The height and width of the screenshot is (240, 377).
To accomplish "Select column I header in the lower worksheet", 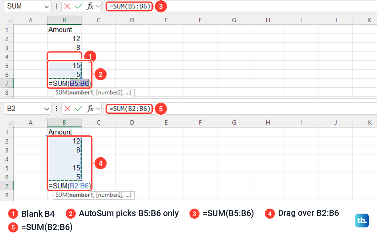I will click(302, 123).
